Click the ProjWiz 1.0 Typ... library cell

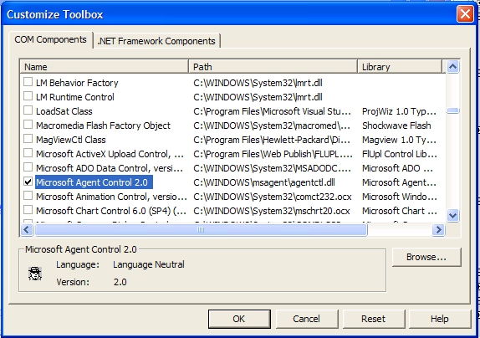(x=399, y=111)
